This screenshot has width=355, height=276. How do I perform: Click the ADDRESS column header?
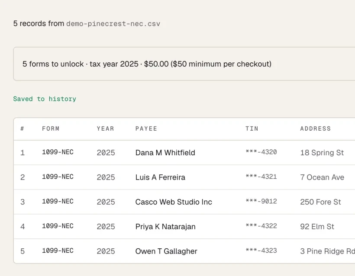315,129
